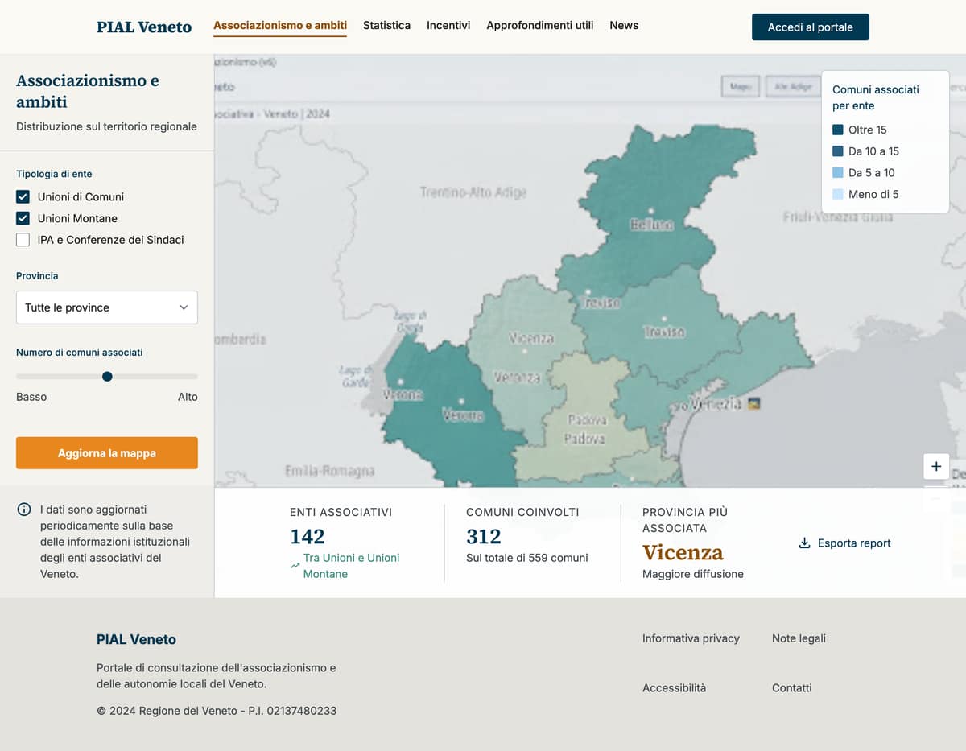Screen dimensions: 966x751
Task: Click the Alto slider end label
Action: [x=188, y=397]
